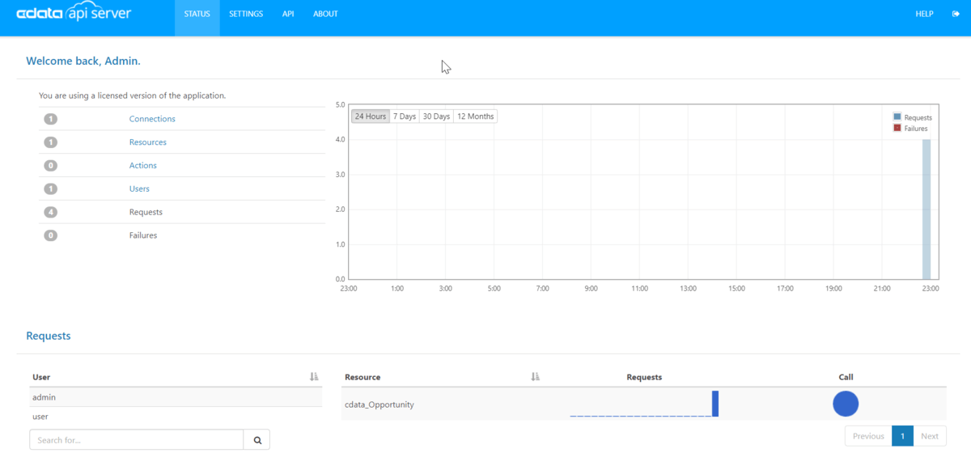The image size is (971, 470).
Task: Switch chart to 12 Months
Action: tap(476, 116)
